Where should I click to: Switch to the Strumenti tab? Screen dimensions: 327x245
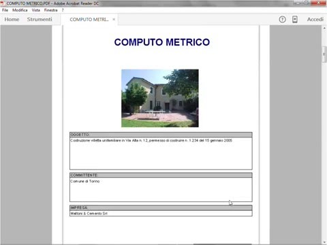[x=40, y=20]
